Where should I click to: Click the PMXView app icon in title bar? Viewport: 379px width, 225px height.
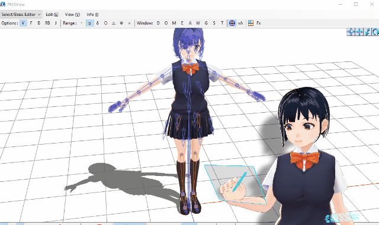point(3,4)
